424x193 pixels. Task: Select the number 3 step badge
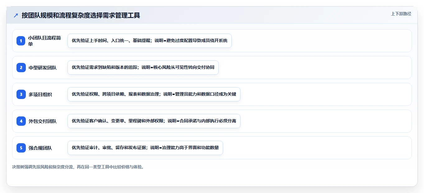click(21, 94)
